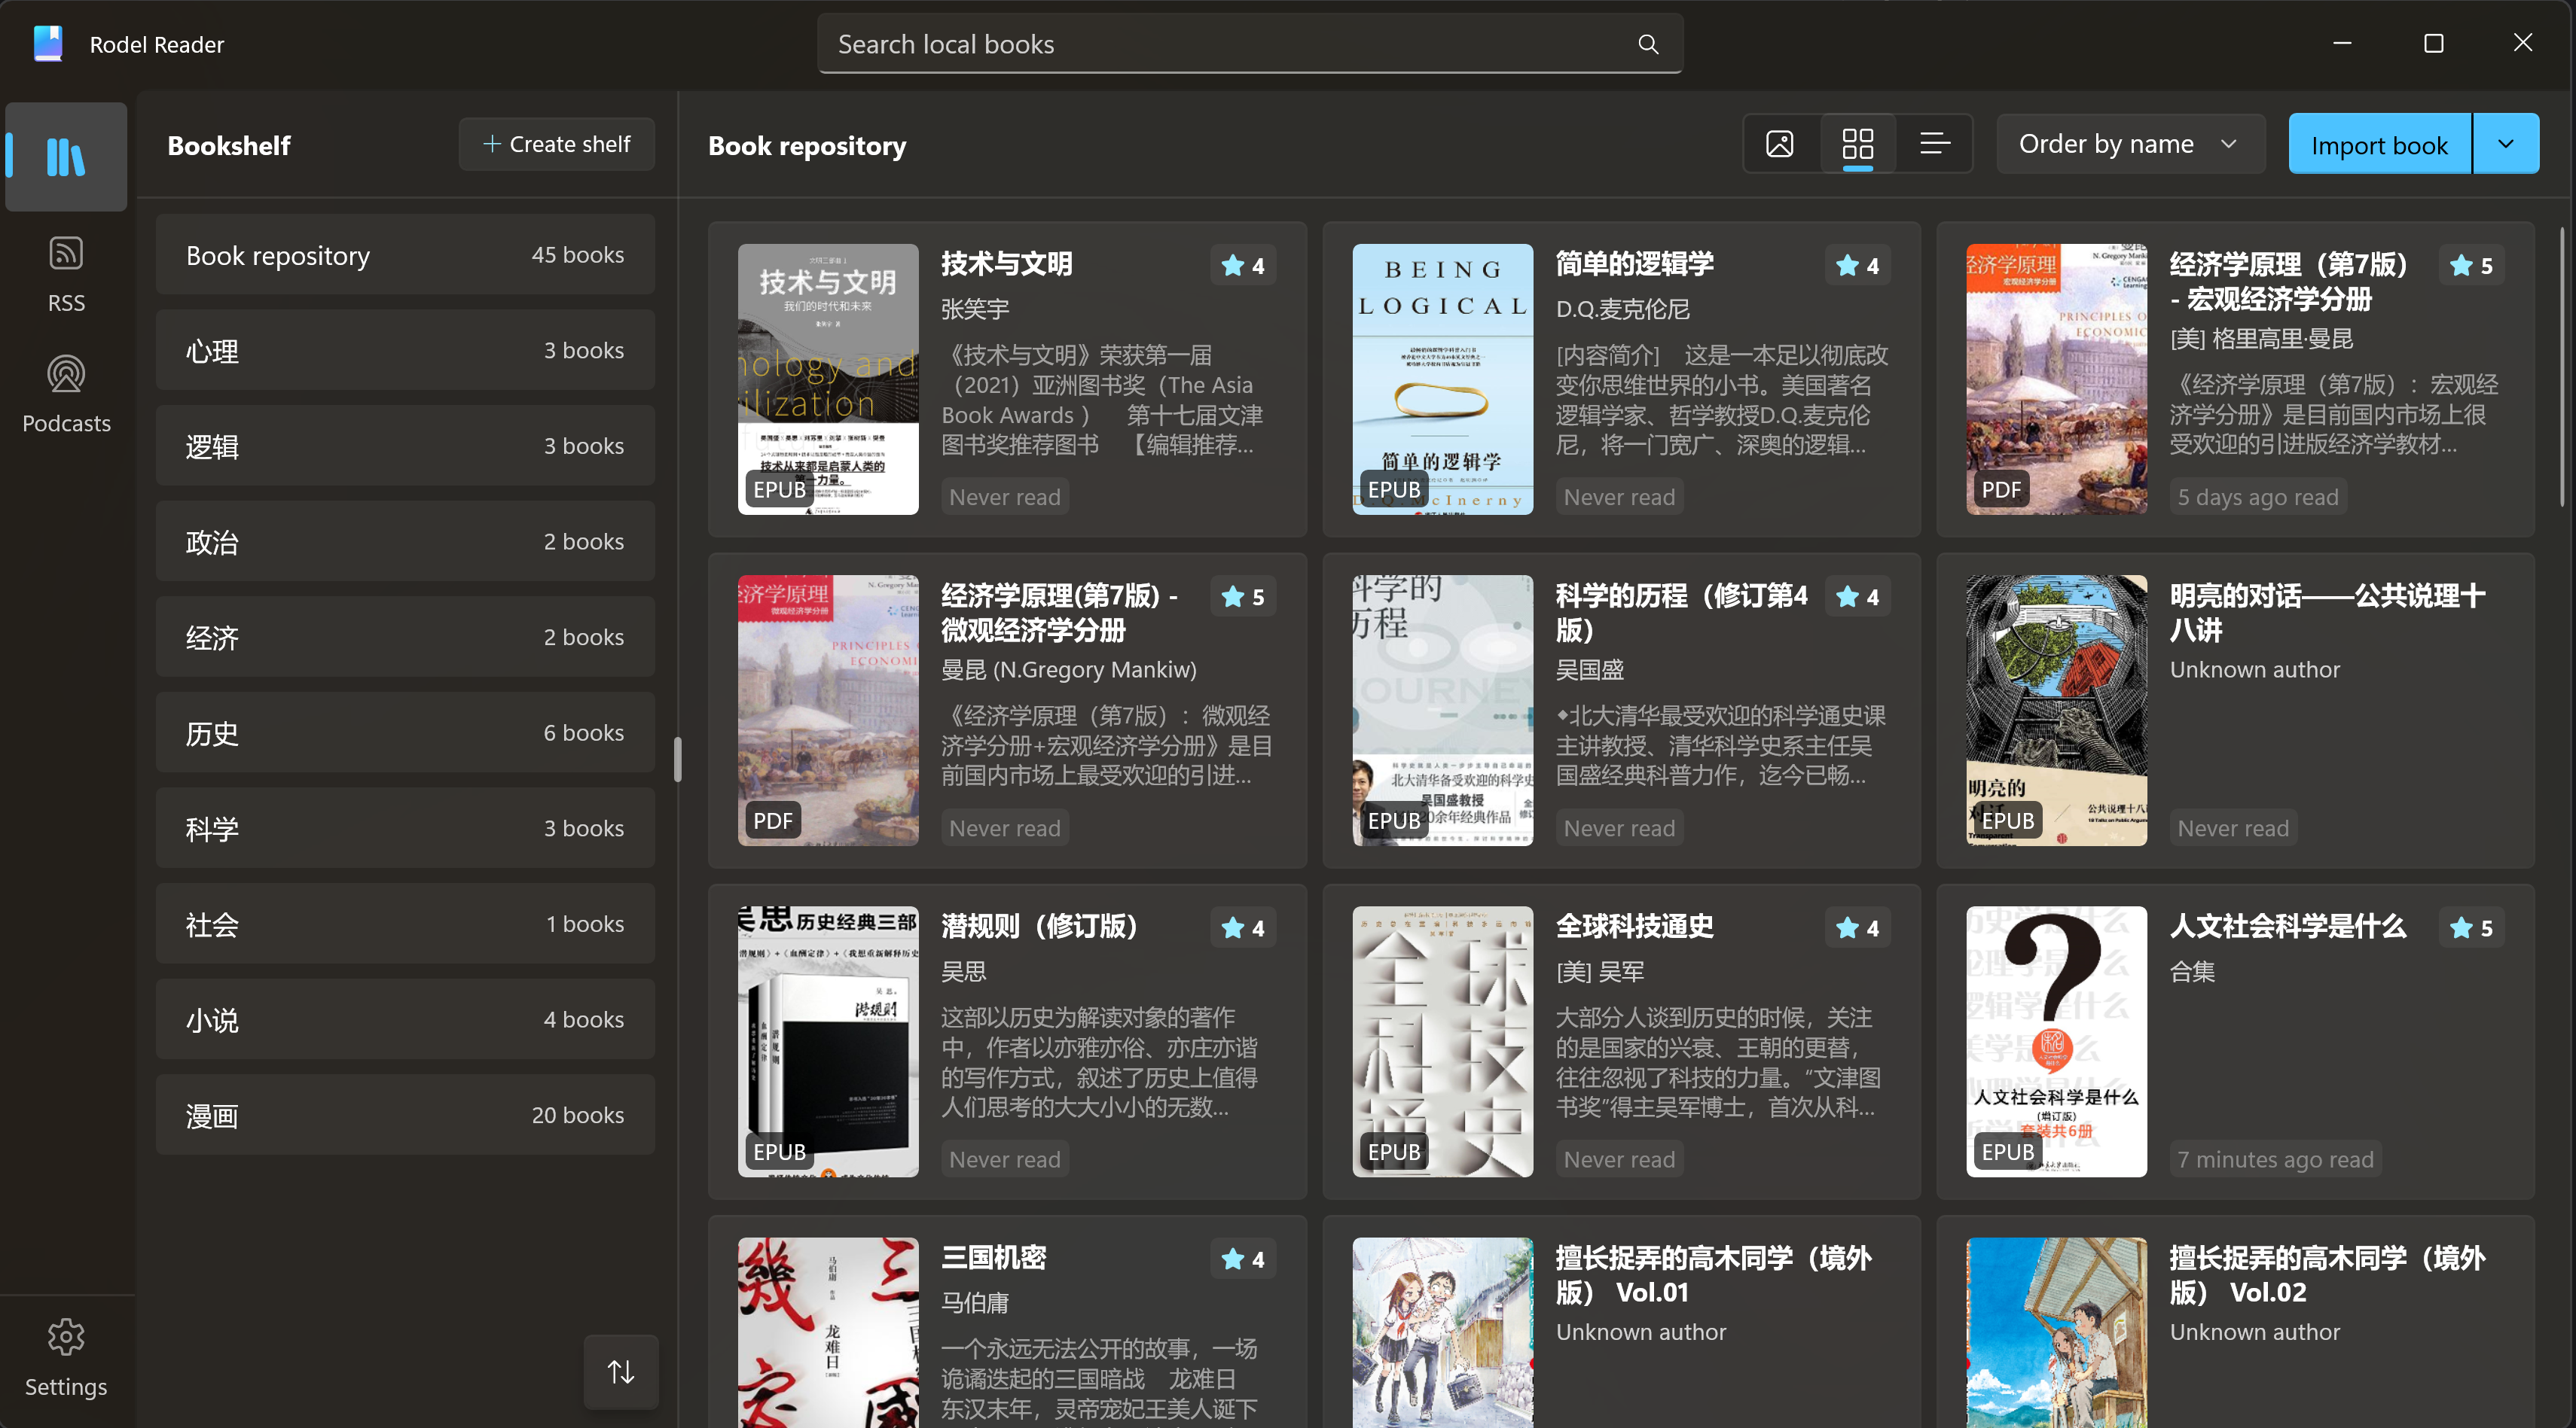Click the sidebar splitter handle
2576x1428 pixels.
coord(677,760)
